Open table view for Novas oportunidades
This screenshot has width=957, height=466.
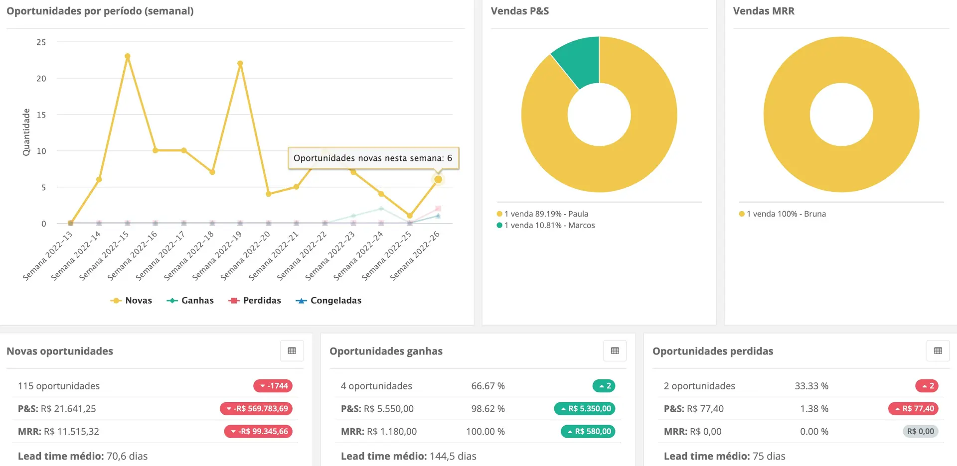[x=292, y=351]
